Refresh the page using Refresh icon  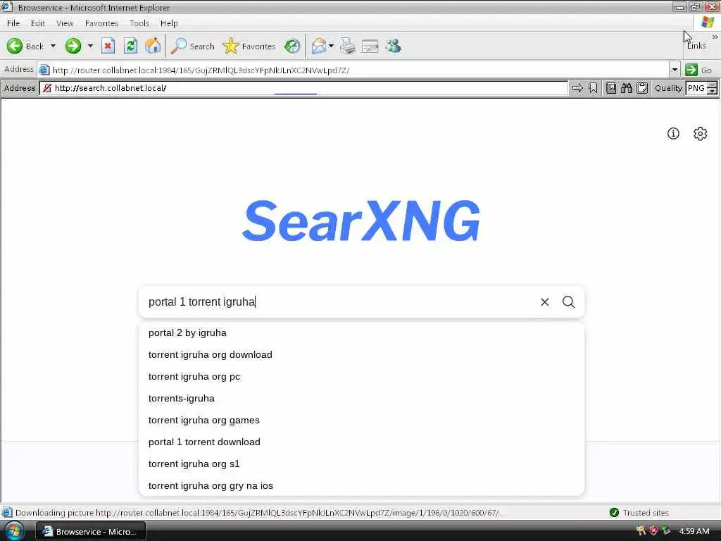tap(130, 46)
